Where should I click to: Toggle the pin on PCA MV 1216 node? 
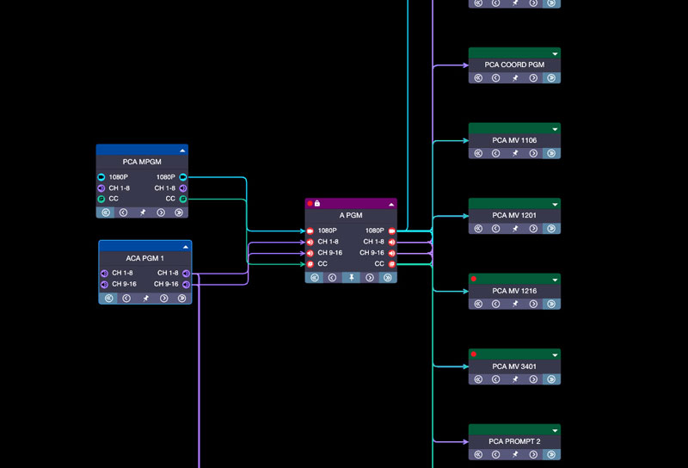click(515, 304)
